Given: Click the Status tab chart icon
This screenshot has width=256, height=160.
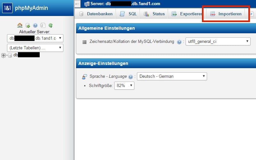Looking at the screenshot, I should point(146,14).
